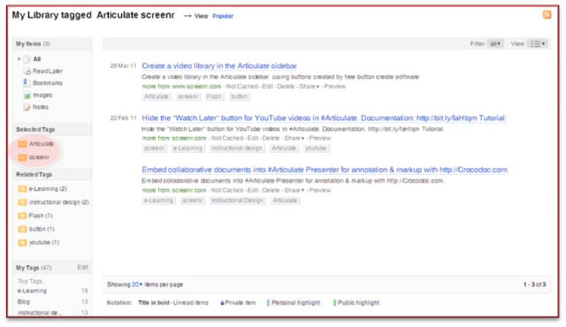Open the Filter all dropdown

[495, 43]
